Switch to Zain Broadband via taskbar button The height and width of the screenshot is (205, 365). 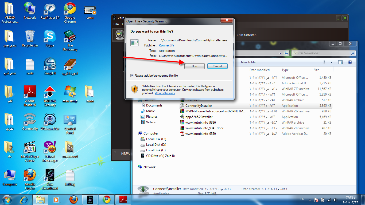[x=90, y=200]
